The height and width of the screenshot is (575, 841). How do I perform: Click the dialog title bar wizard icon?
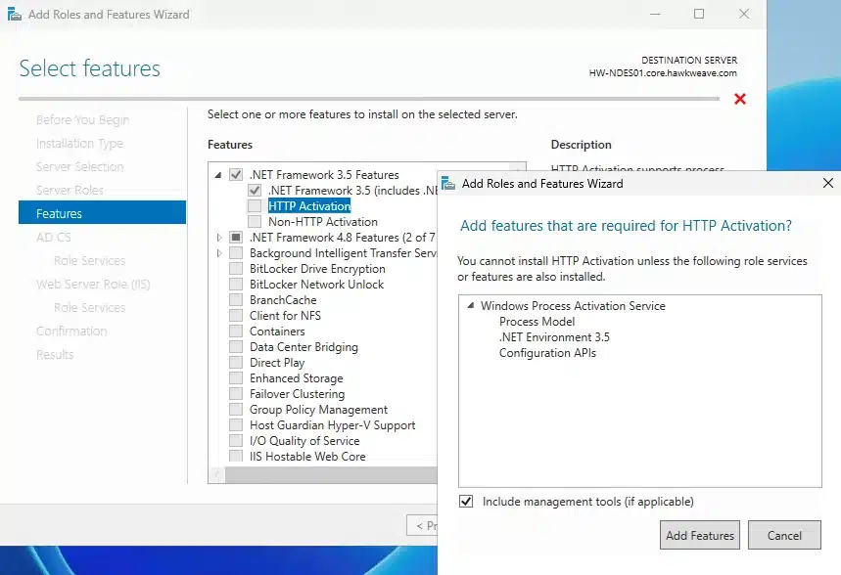pyautogui.click(x=448, y=183)
